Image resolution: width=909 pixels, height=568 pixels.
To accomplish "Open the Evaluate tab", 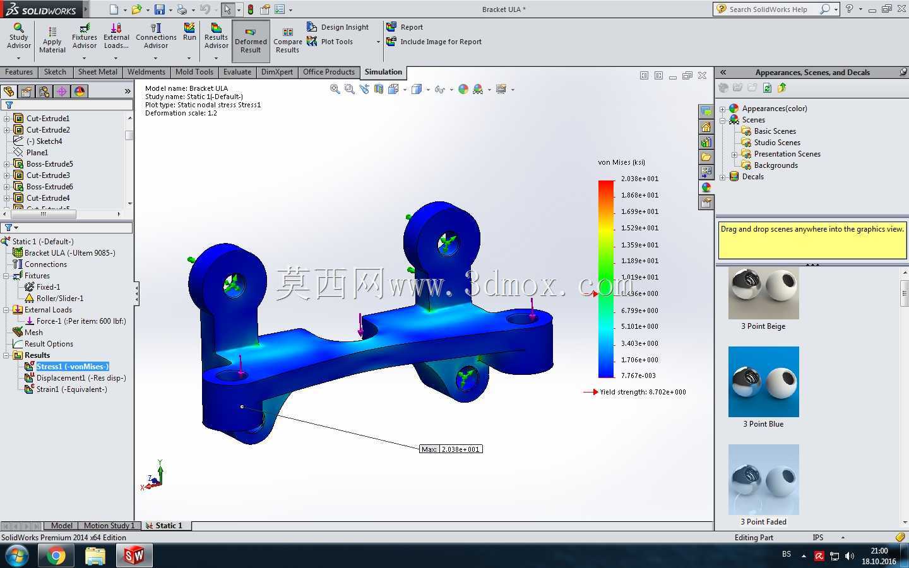I will [x=237, y=72].
